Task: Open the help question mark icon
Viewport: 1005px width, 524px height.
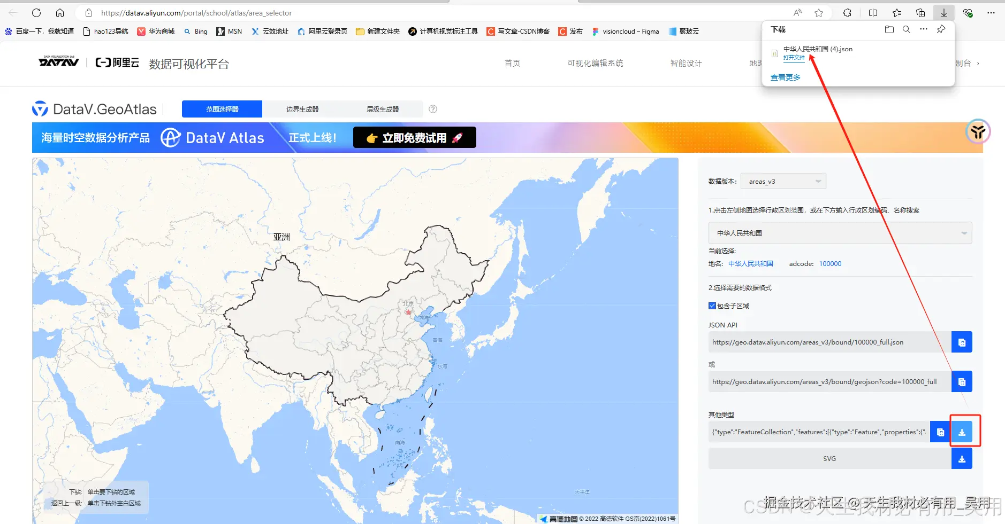Action: point(432,109)
